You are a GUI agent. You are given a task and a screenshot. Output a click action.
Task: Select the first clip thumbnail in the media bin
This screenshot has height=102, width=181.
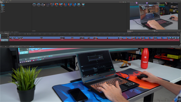(34, 4)
